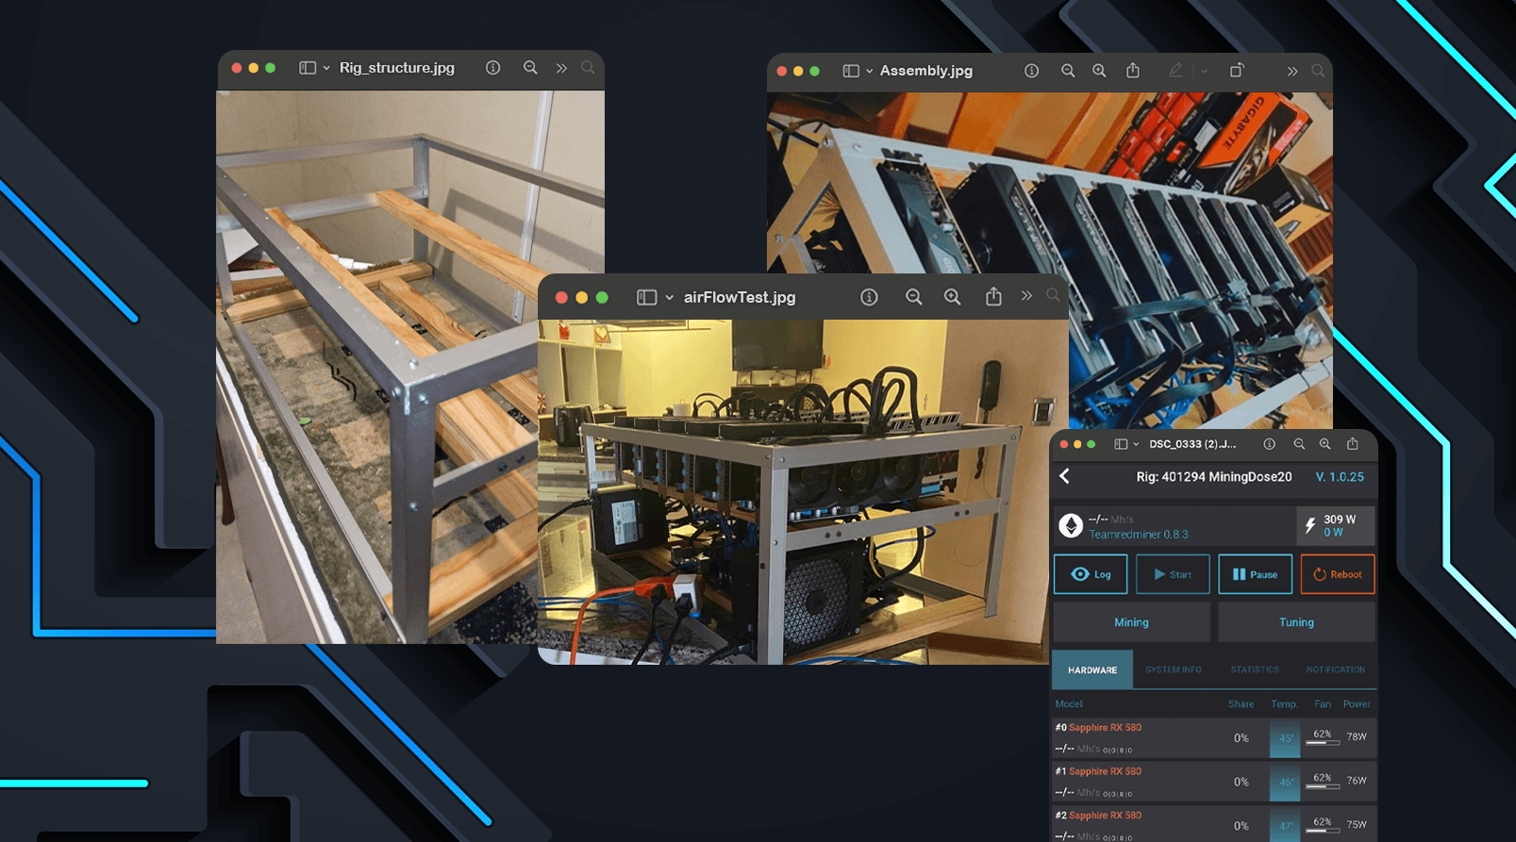Open the Tuning settings panel
This screenshot has height=842, width=1516.
click(x=1296, y=622)
